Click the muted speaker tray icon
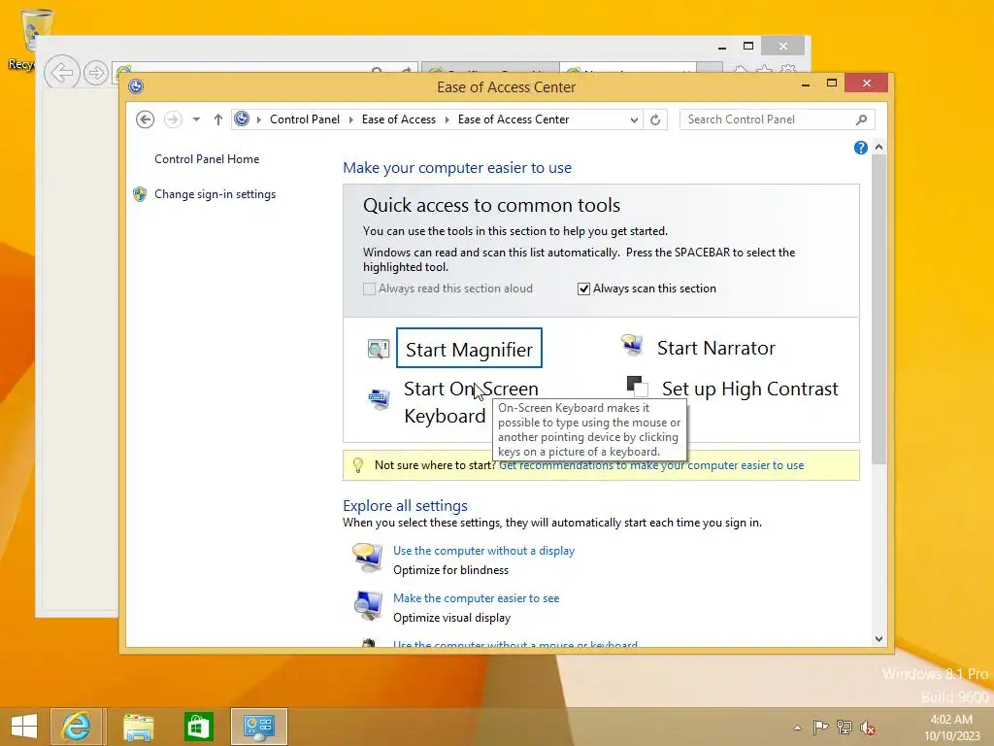 click(868, 727)
